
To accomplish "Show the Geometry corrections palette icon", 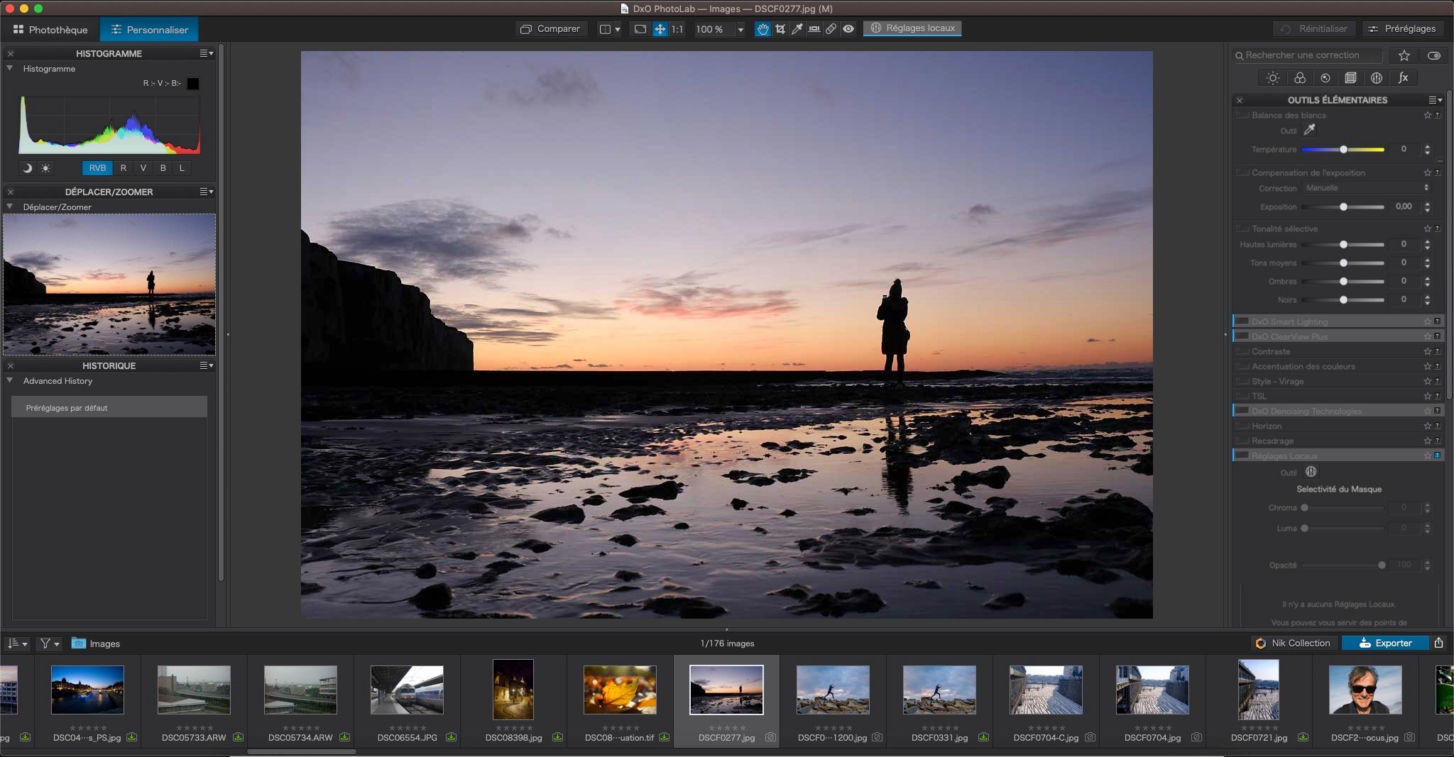I will (x=1350, y=78).
